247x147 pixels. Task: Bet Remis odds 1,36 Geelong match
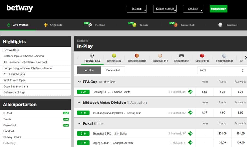[x=222, y=92]
